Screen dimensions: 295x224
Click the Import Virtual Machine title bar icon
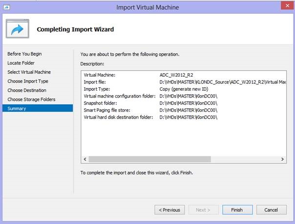pyautogui.click(x=7, y=7)
